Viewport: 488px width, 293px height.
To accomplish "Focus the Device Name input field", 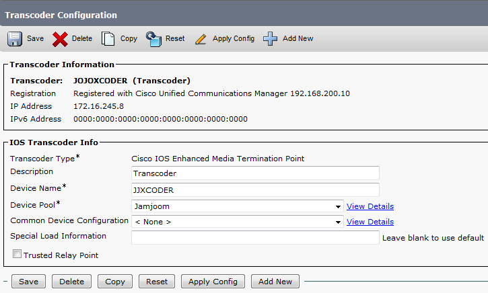I will click(255, 190).
